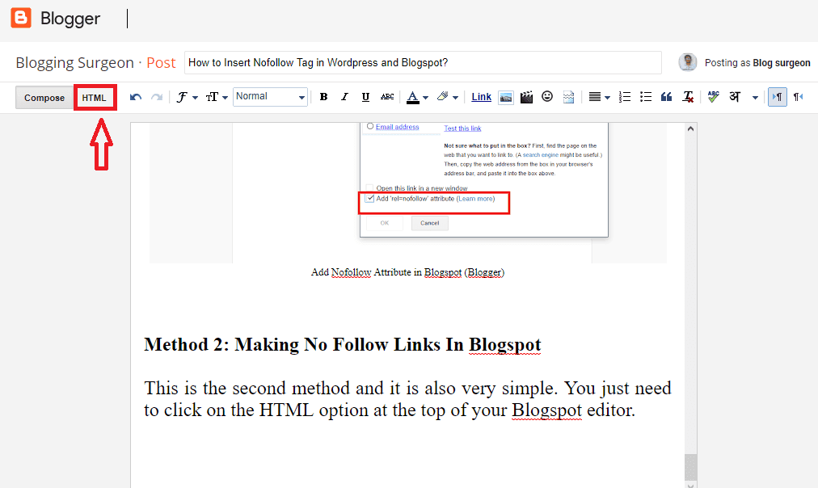The image size is (818, 488).
Task: Click the Blogger wordmark text
Action: click(70, 19)
